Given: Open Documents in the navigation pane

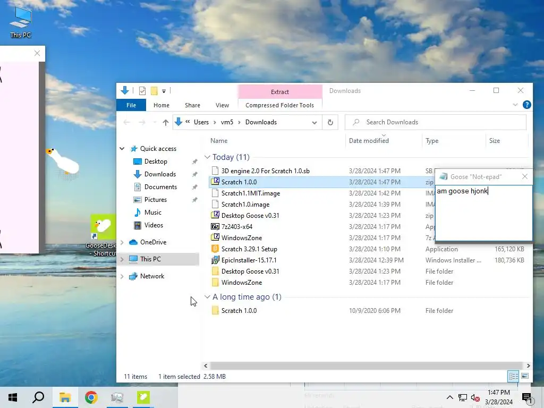Looking at the screenshot, I should [x=160, y=187].
